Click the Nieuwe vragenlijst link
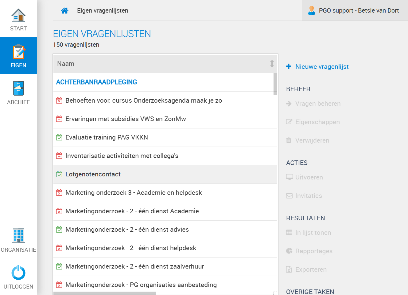 click(322, 67)
